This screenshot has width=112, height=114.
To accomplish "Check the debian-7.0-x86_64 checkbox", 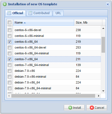I will pyautogui.click(x=9, y=82).
